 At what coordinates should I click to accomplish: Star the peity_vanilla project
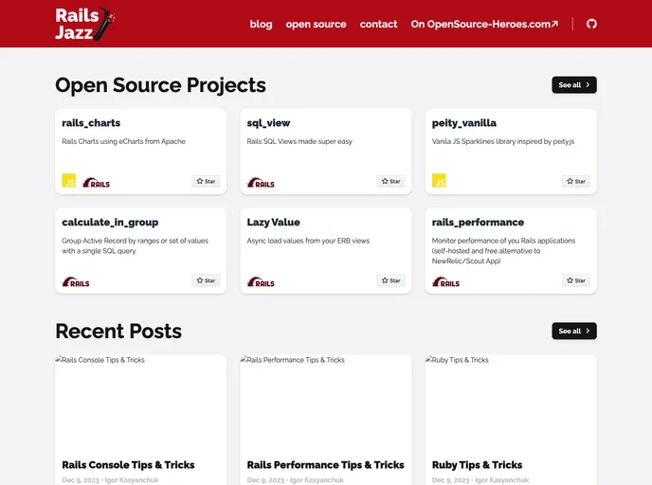tap(576, 181)
